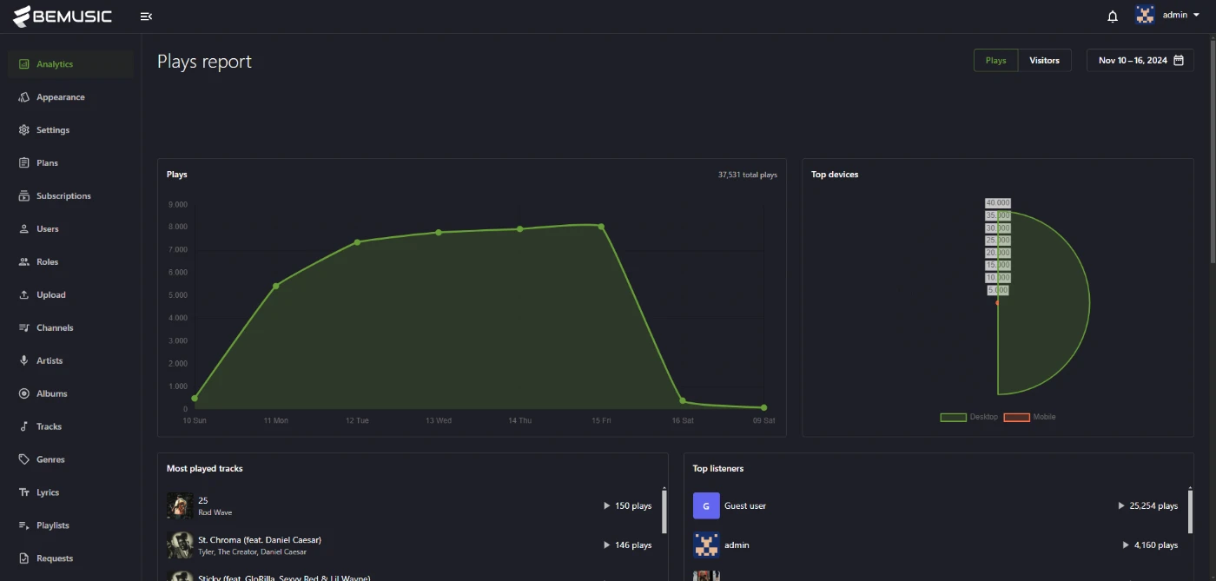This screenshot has width=1216, height=581.
Task: Select the Plays report toggle
Action: pyautogui.click(x=995, y=61)
